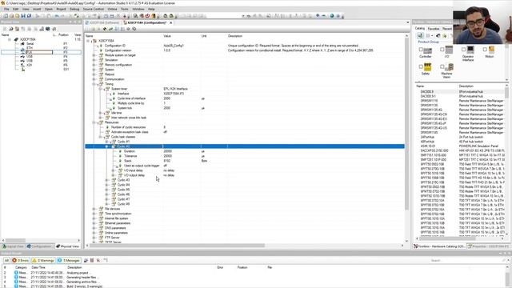Click the Undo toolbar icon

(x=57, y=16)
